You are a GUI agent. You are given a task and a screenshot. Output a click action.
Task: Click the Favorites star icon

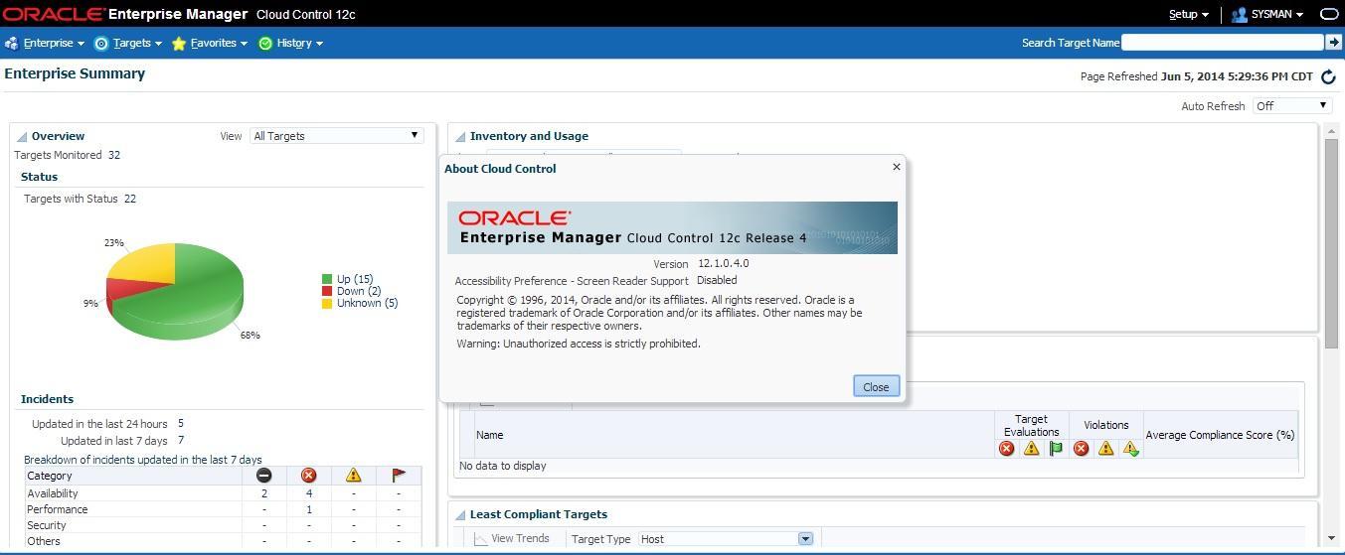point(179,43)
